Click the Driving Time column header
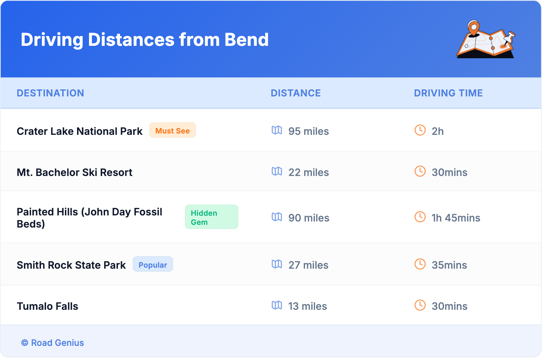This screenshot has width=542, height=358. tap(448, 93)
